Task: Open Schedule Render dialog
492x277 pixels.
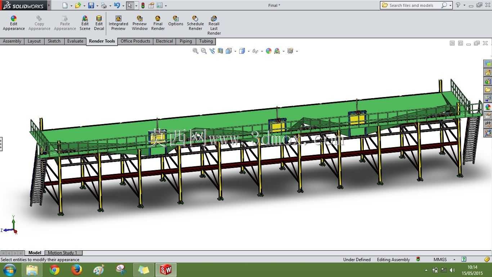Action: click(195, 23)
